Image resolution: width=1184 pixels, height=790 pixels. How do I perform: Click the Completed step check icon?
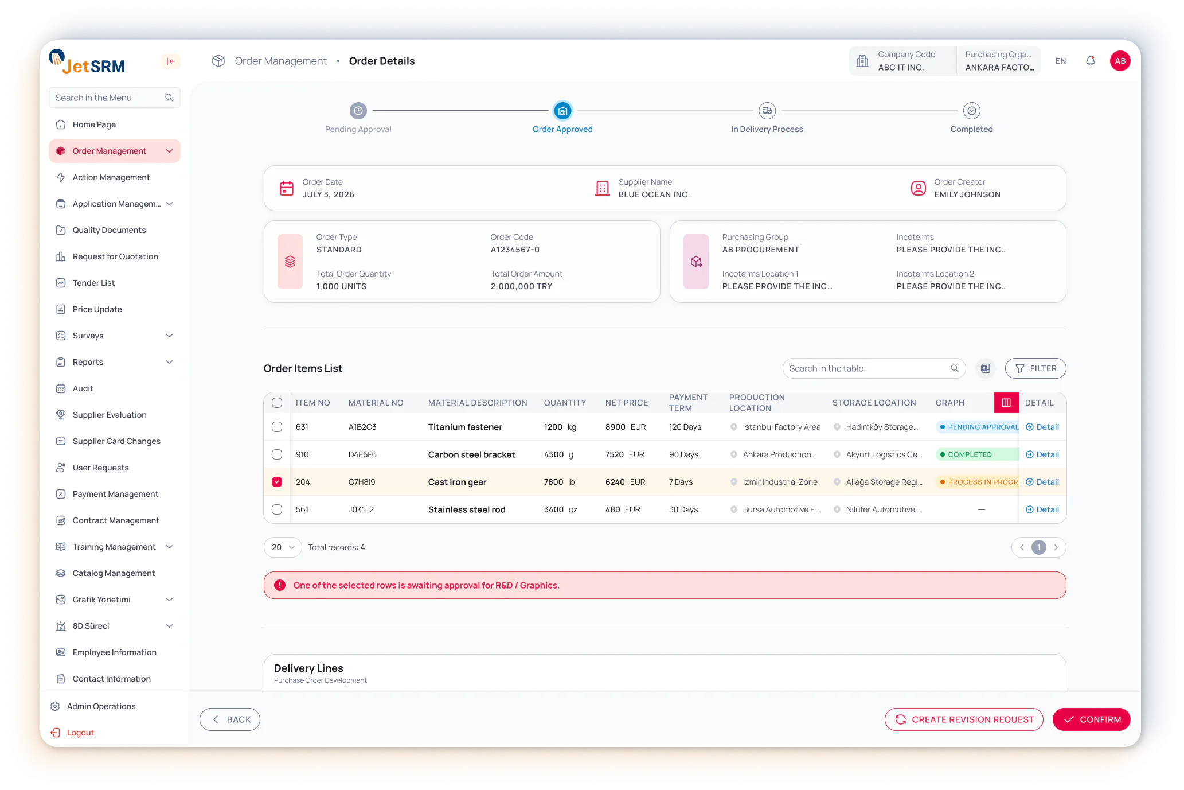tap(971, 111)
